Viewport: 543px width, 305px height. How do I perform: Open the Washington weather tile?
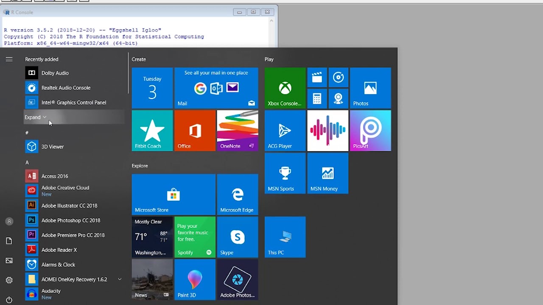click(152, 237)
